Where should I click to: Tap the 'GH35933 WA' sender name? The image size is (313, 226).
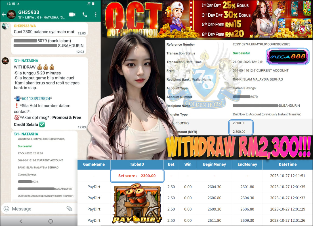25,26
